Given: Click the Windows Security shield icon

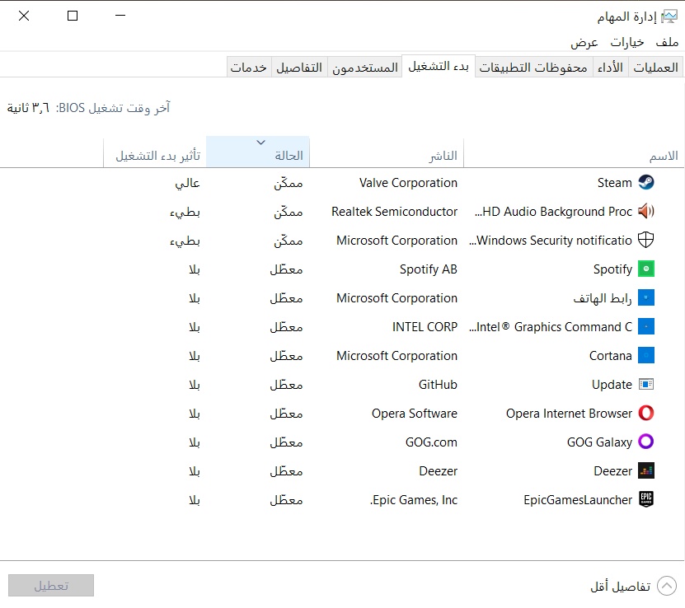Looking at the screenshot, I should 645,240.
